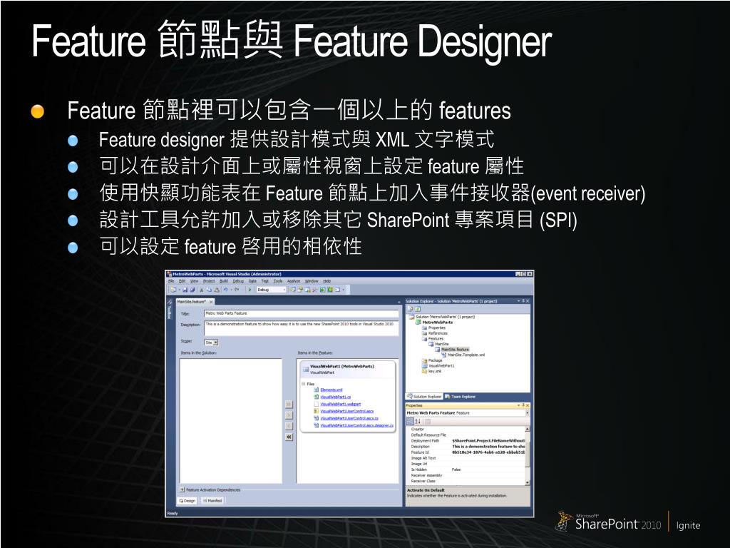Open the VisualWebPart1UserControl.ascx link
Viewport: 730px width, 548px height.
coord(347,411)
